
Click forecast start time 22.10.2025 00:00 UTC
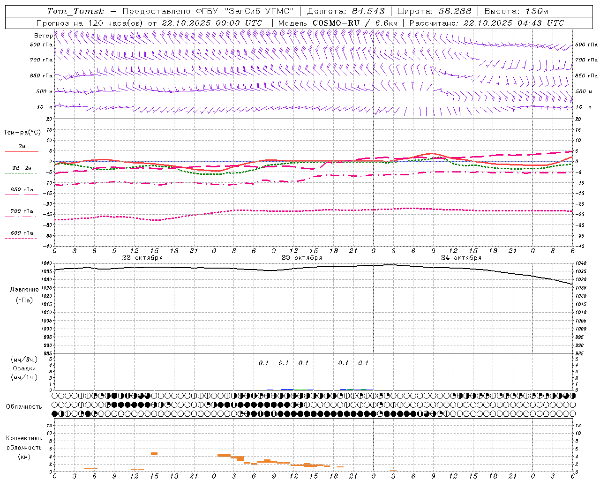coord(212,23)
